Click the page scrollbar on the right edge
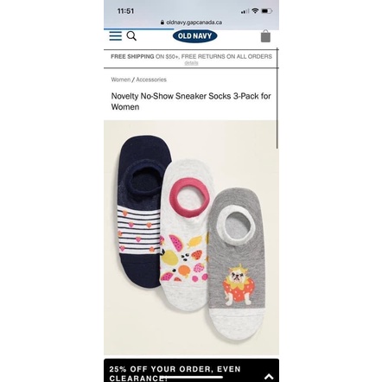 277,98
